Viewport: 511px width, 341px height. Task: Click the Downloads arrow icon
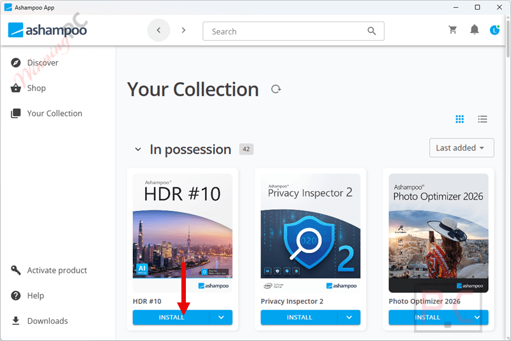tap(15, 321)
